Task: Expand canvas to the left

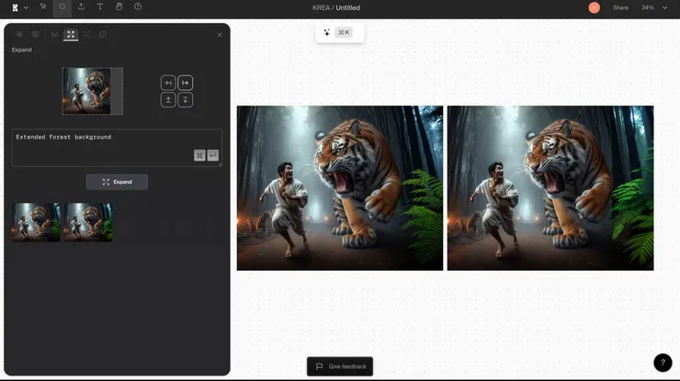Action: [x=168, y=83]
